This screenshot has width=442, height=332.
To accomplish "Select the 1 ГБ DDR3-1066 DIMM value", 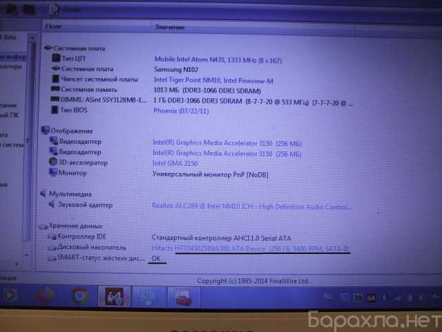I will [253, 102].
